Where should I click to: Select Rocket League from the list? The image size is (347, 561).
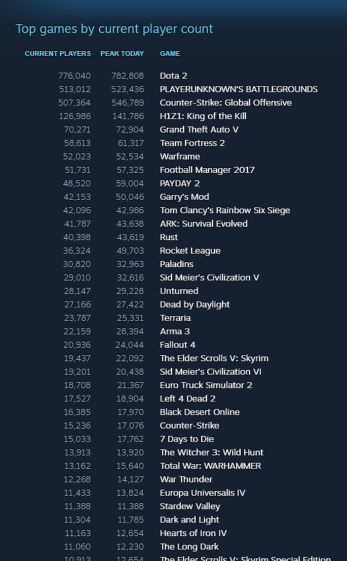[190, 251]
